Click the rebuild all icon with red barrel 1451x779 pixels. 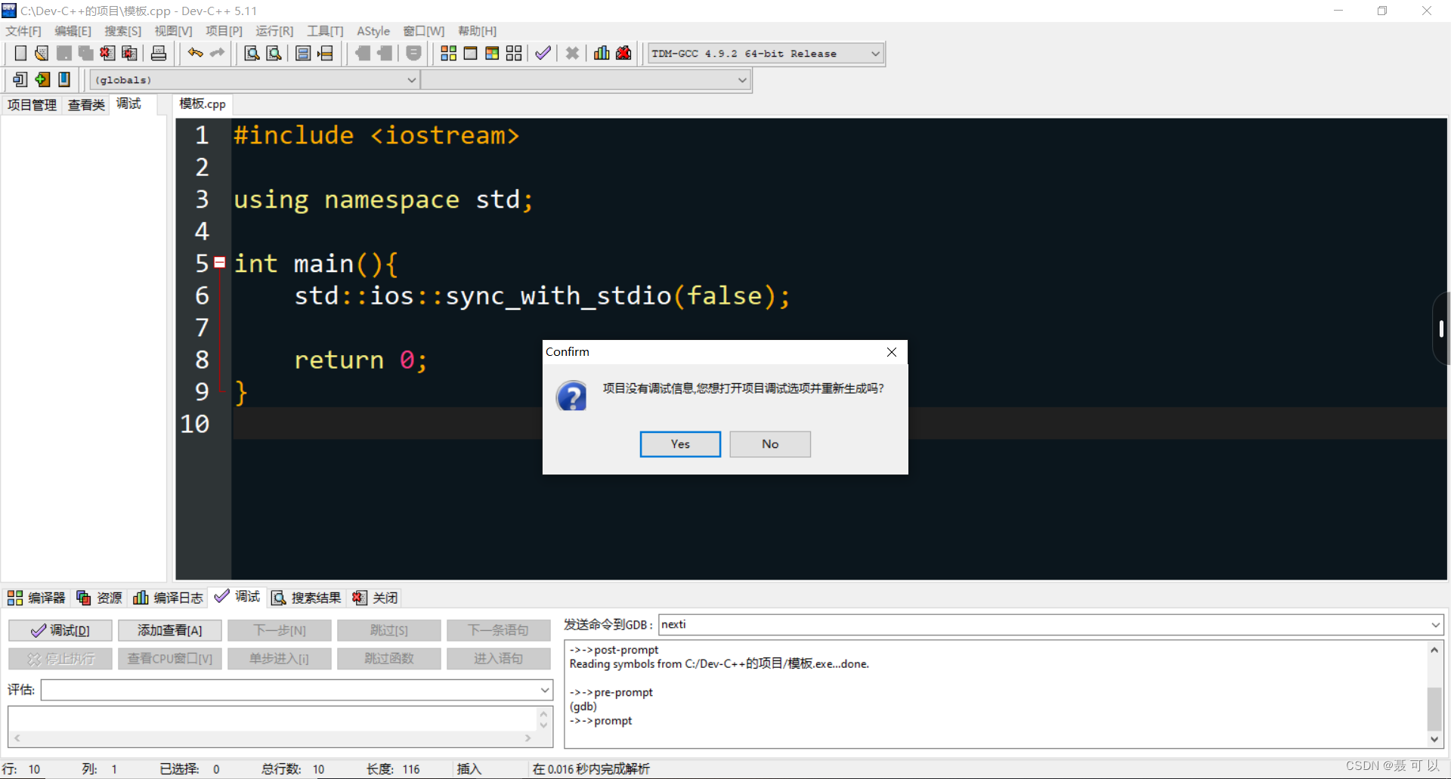coord(623,53)
